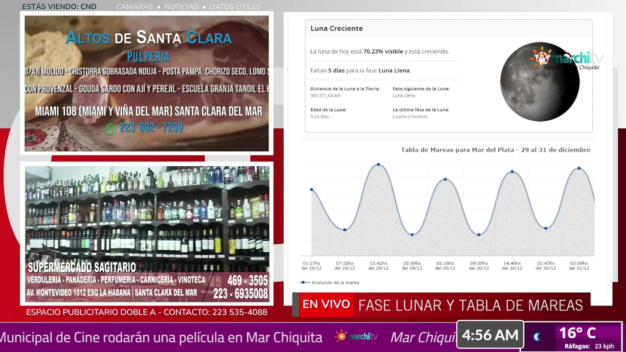Image resolution: width=626 pixels, height=352 pixels.
Task: Click the tide point at 02:18hs del 30/12
Action: coord(445,179)
